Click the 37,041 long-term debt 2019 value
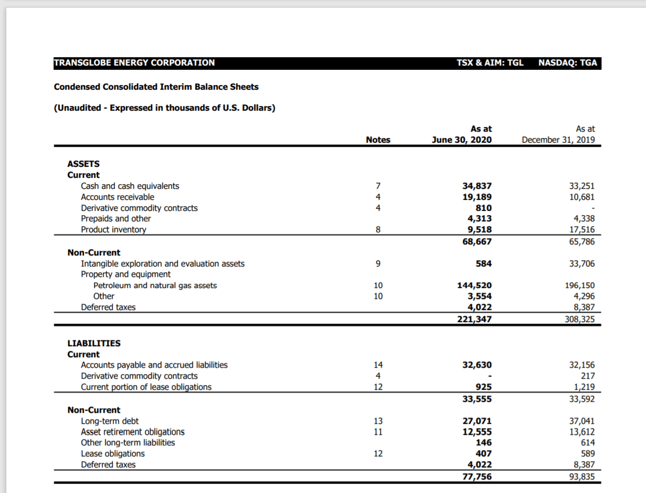 point(582,421)
